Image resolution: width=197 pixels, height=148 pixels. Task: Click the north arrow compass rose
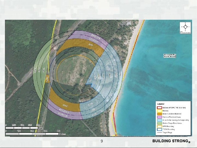pyautogui.click(x=186, y=27)
